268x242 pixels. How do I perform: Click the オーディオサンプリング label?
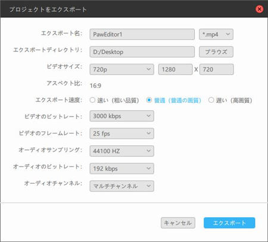pos(51,150)
